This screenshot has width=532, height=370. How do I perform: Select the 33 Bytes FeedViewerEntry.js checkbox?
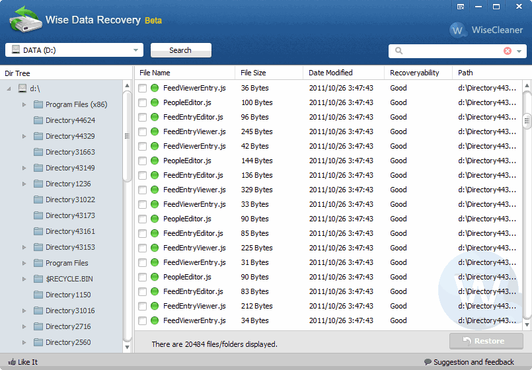pos(143,205)
